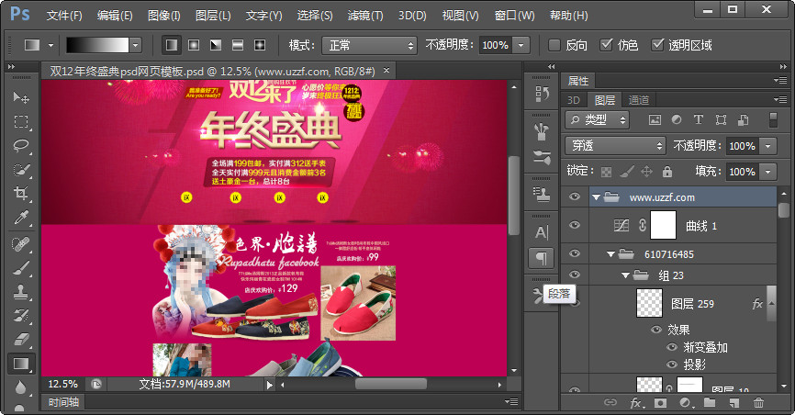Image resolution: width=795 pixels, height=415 pixels.
Task: Lock transparent pixels of layer
Action: pyautogui.click(x=606, y=172)
